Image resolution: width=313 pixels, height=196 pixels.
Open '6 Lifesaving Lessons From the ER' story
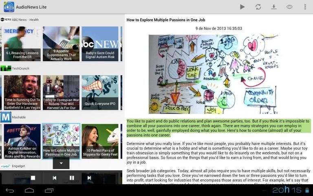coord(22,44)
